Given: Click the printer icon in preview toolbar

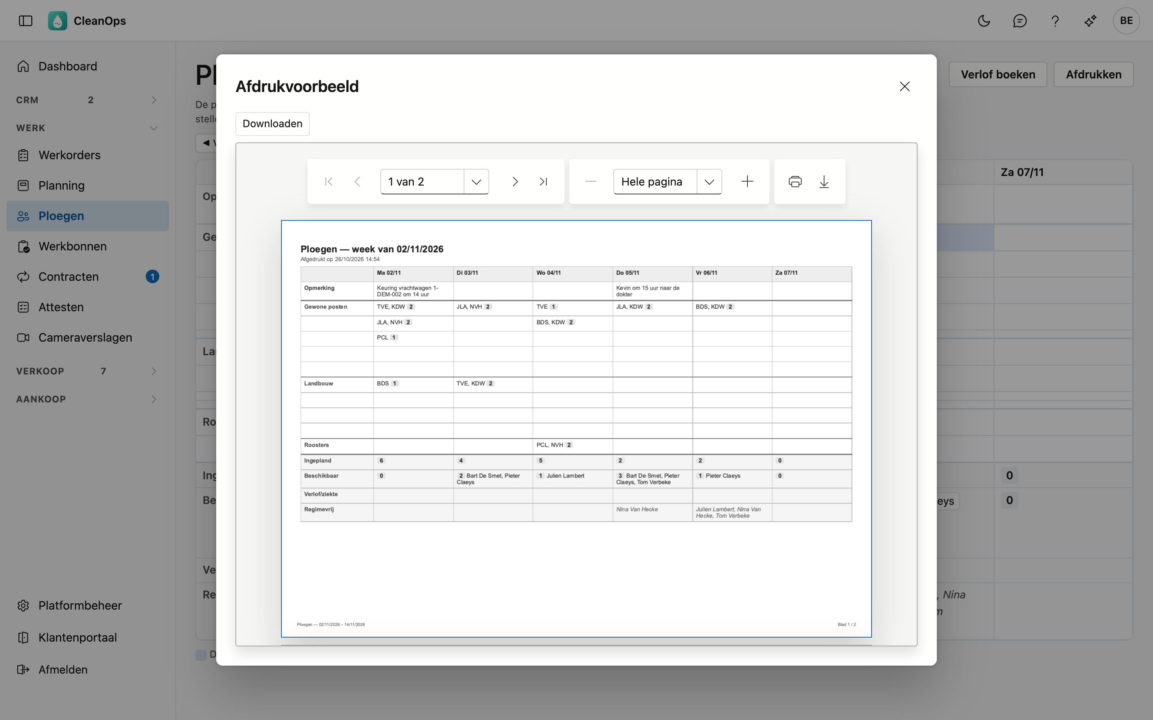Looking at the screenshot, I should pyautogui.click(x=795, y=182).
